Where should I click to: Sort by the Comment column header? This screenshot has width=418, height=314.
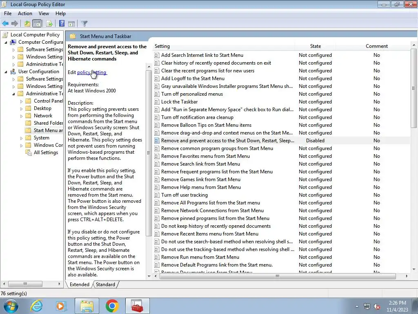coord(376,46)
